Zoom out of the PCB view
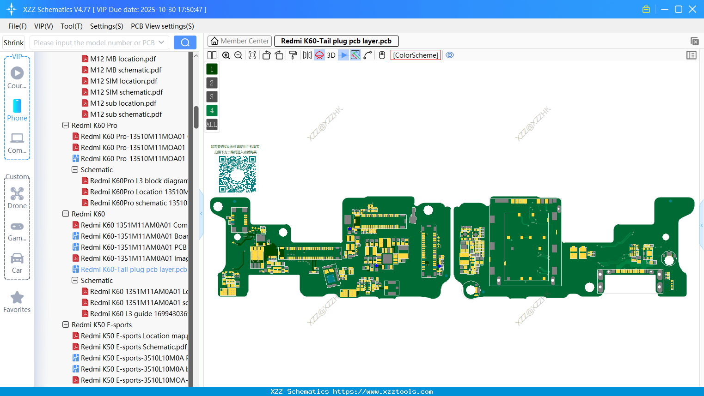Image resolution: width=704 pixels, height=396 pixels. (x=238, y=55)
